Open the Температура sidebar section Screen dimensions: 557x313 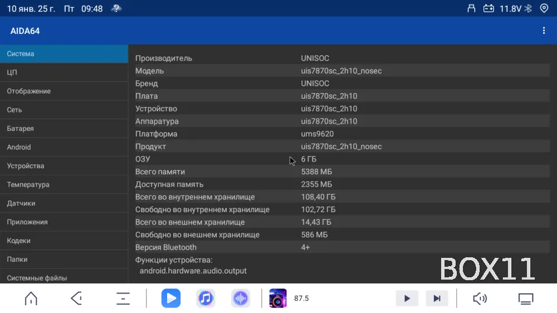tap(64, 185)
